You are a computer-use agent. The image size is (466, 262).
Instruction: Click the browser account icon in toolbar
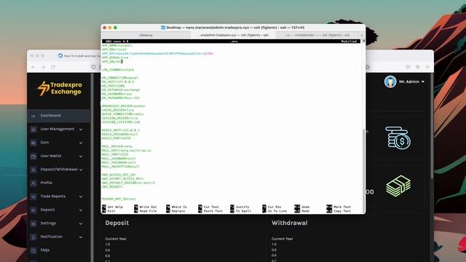417,67
